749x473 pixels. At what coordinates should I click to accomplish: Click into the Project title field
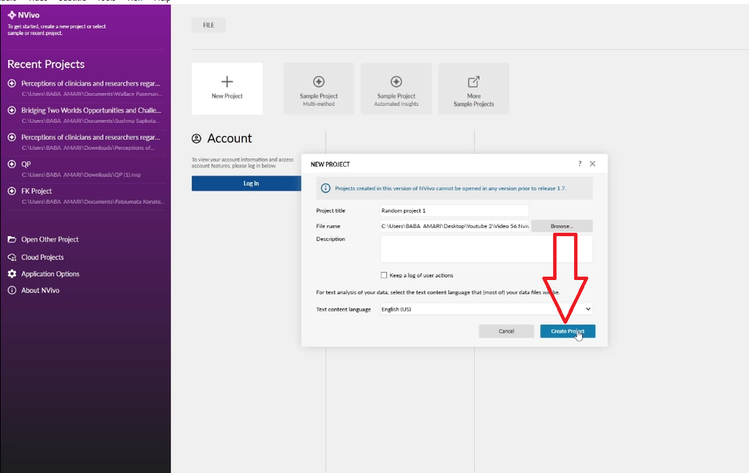tap(454, 211)
